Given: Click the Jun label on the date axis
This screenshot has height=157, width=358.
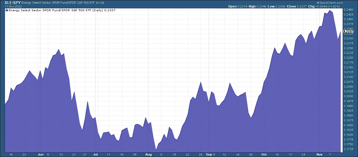Looking at the screenshot, I should [40, 154].
